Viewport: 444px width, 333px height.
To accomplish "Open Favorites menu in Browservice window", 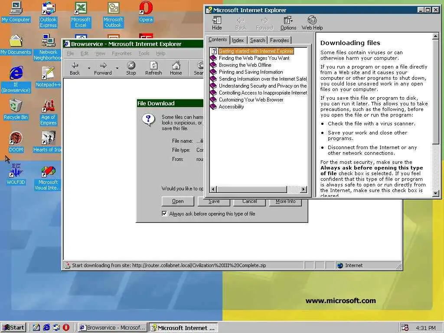I will 122,53.
